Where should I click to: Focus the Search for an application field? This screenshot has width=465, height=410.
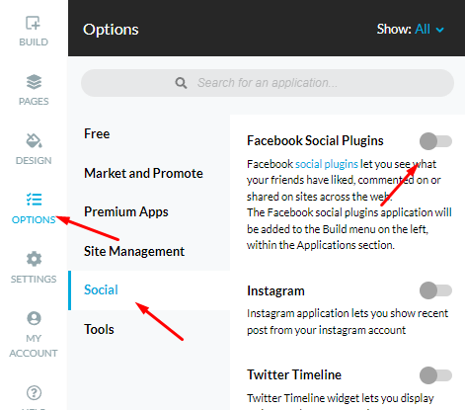pos(268,83)
